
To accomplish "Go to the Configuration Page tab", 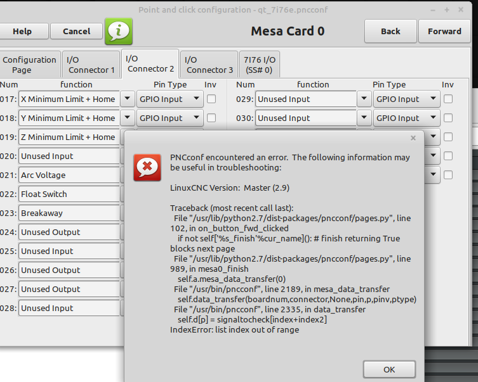I will point(29,65).
